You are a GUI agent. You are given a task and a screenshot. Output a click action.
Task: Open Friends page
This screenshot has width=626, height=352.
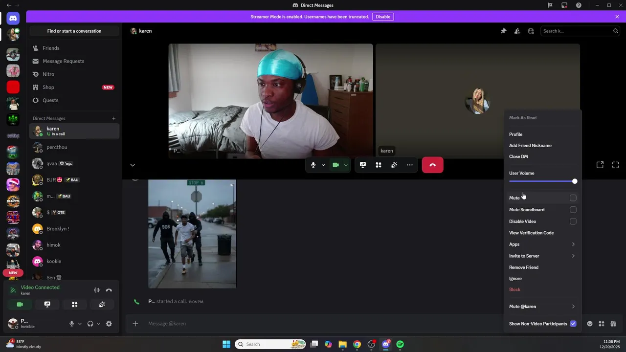pos(74,48)
